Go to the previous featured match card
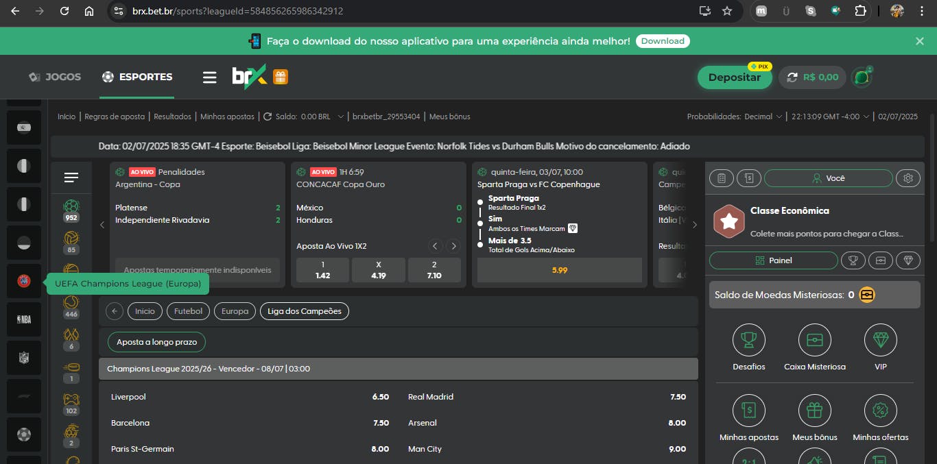This screenshot has height=464, width=937. 102,225
